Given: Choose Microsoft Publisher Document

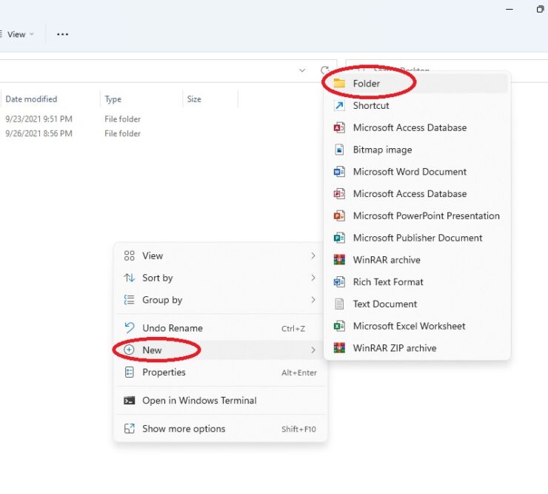Looking at the screenshot, I should (416, 238).
